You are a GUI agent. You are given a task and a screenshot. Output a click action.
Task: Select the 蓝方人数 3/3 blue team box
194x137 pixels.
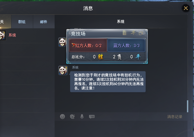126,45
